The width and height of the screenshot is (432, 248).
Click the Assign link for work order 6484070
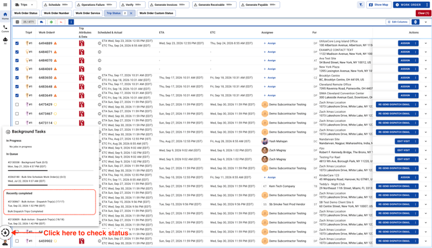tap(270, 61)
